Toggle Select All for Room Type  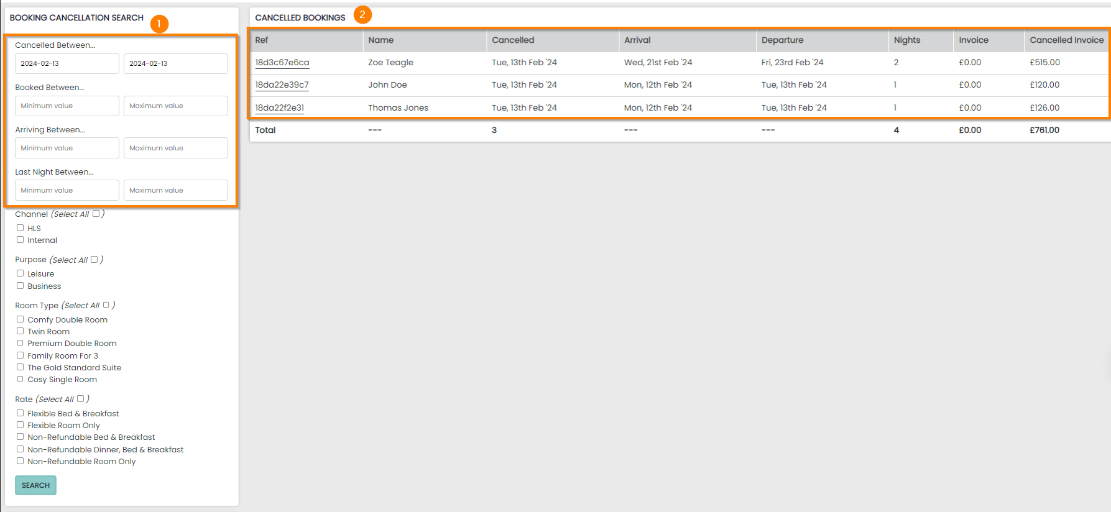pyautogui.click(x=106, y=305)
